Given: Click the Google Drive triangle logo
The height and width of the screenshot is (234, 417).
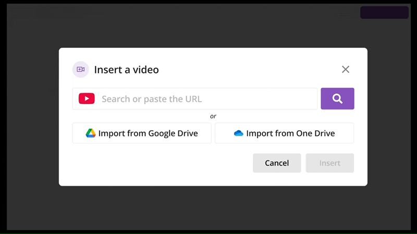Looking at the screenshot, I should [91, 133].
